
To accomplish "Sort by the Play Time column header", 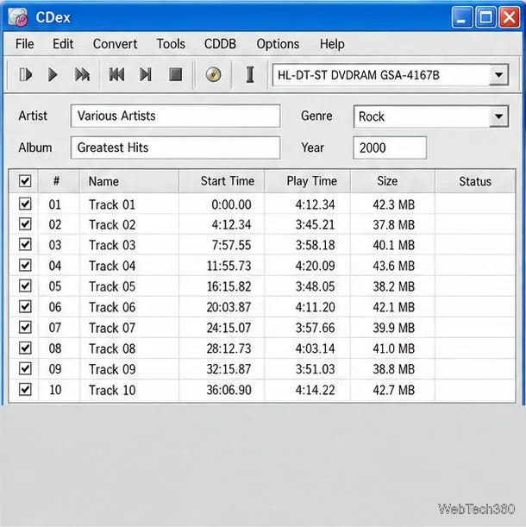I will click(x=308, y=181).
